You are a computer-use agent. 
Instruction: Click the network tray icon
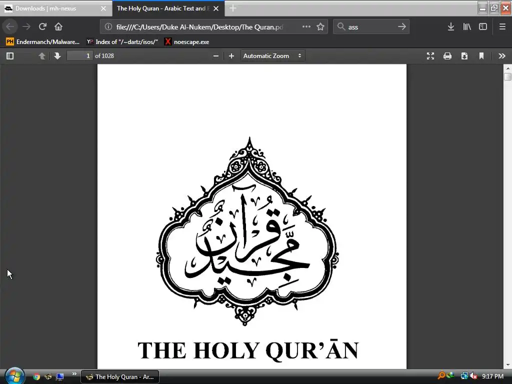[464, 376]
